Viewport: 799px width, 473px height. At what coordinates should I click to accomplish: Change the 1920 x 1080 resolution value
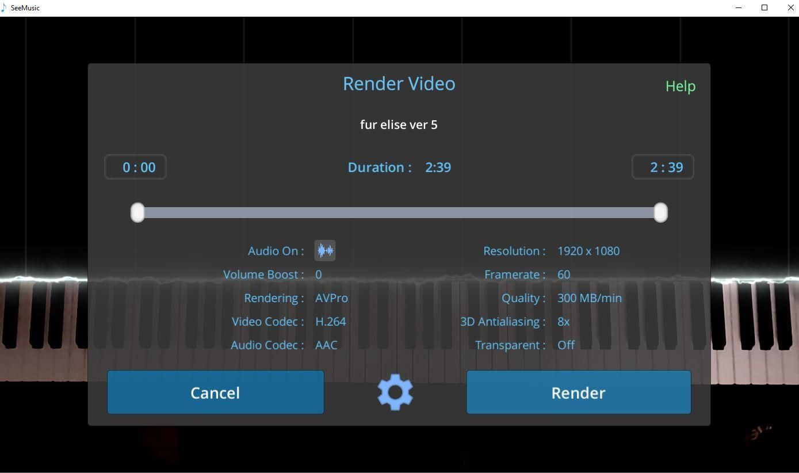[588, 251]
